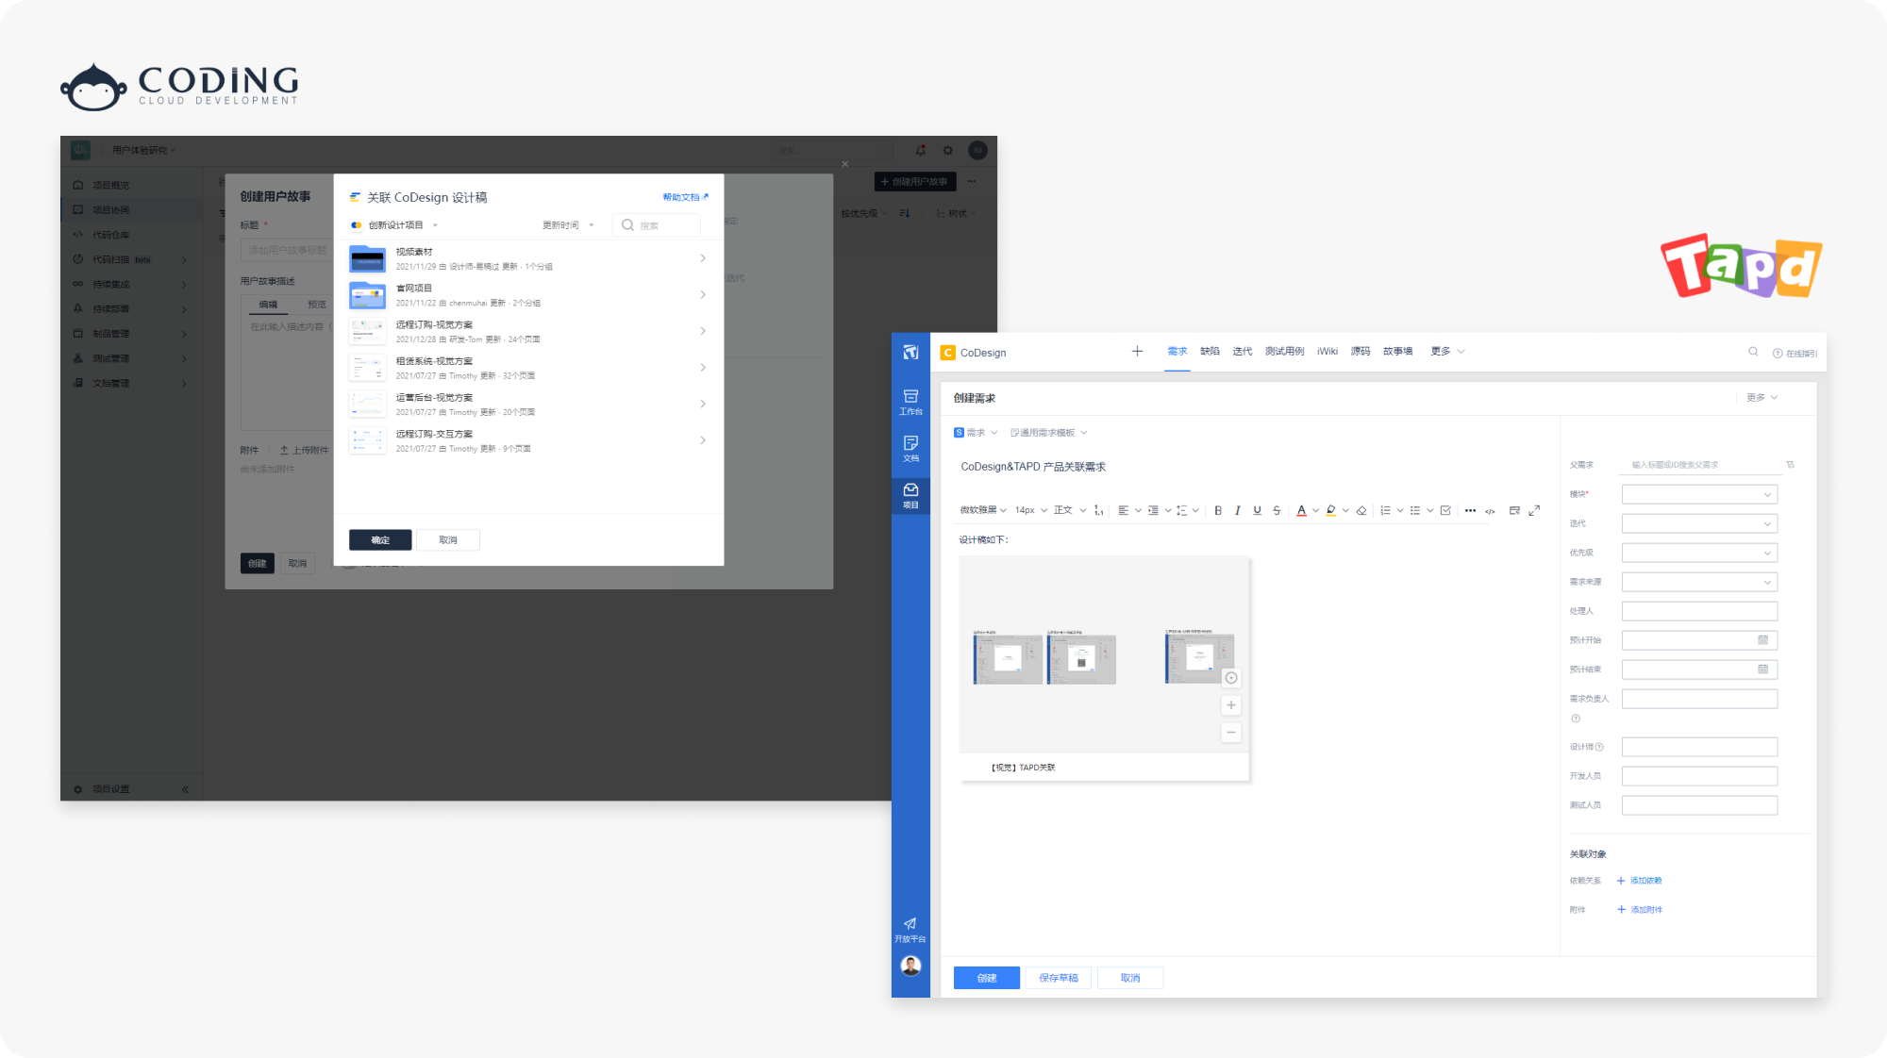Zoom in on design preview
The image size is (1887, 1058).
click(x=1230, y=705)
